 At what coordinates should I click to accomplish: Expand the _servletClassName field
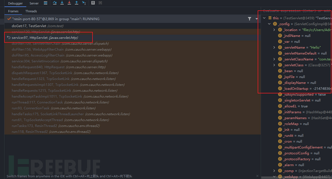point(274,59)
